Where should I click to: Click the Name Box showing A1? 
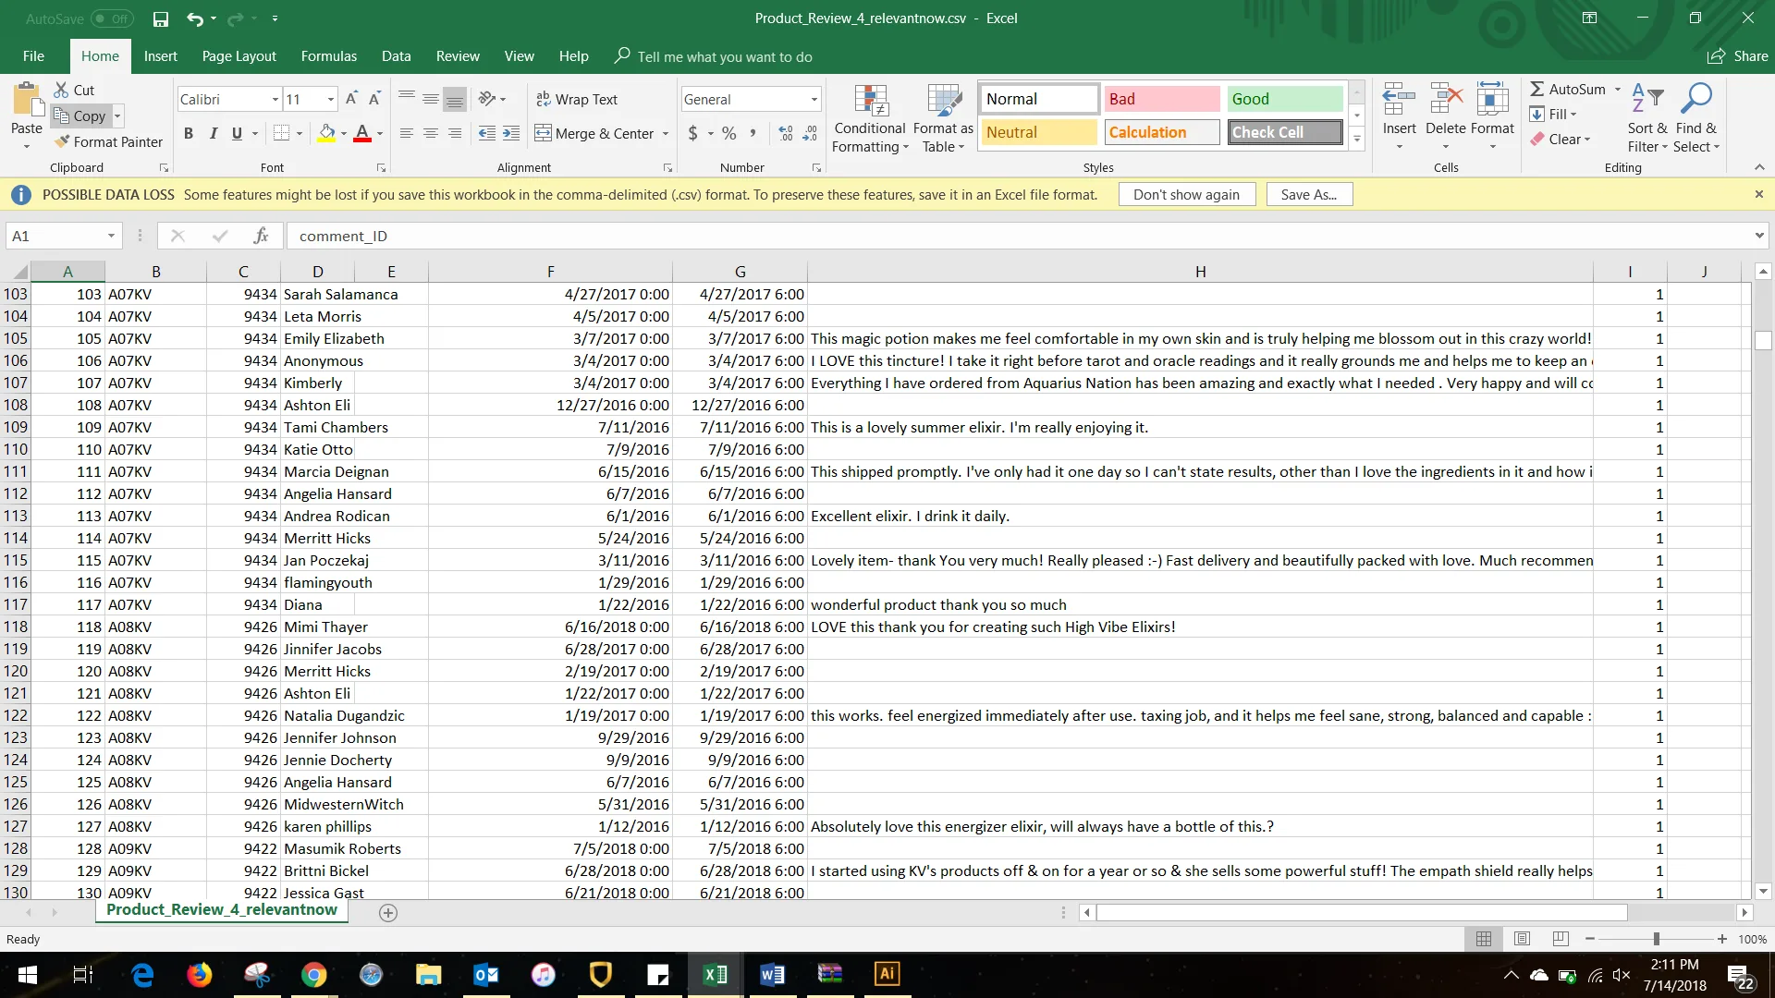coord(55,236)
